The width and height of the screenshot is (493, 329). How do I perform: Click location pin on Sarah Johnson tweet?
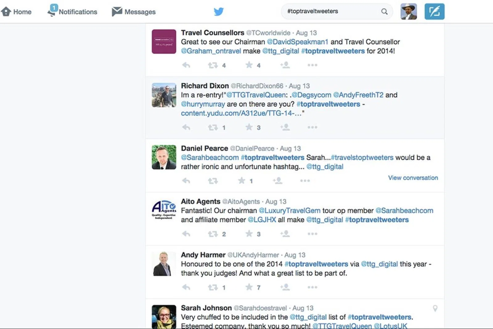[x=435, y=308]
